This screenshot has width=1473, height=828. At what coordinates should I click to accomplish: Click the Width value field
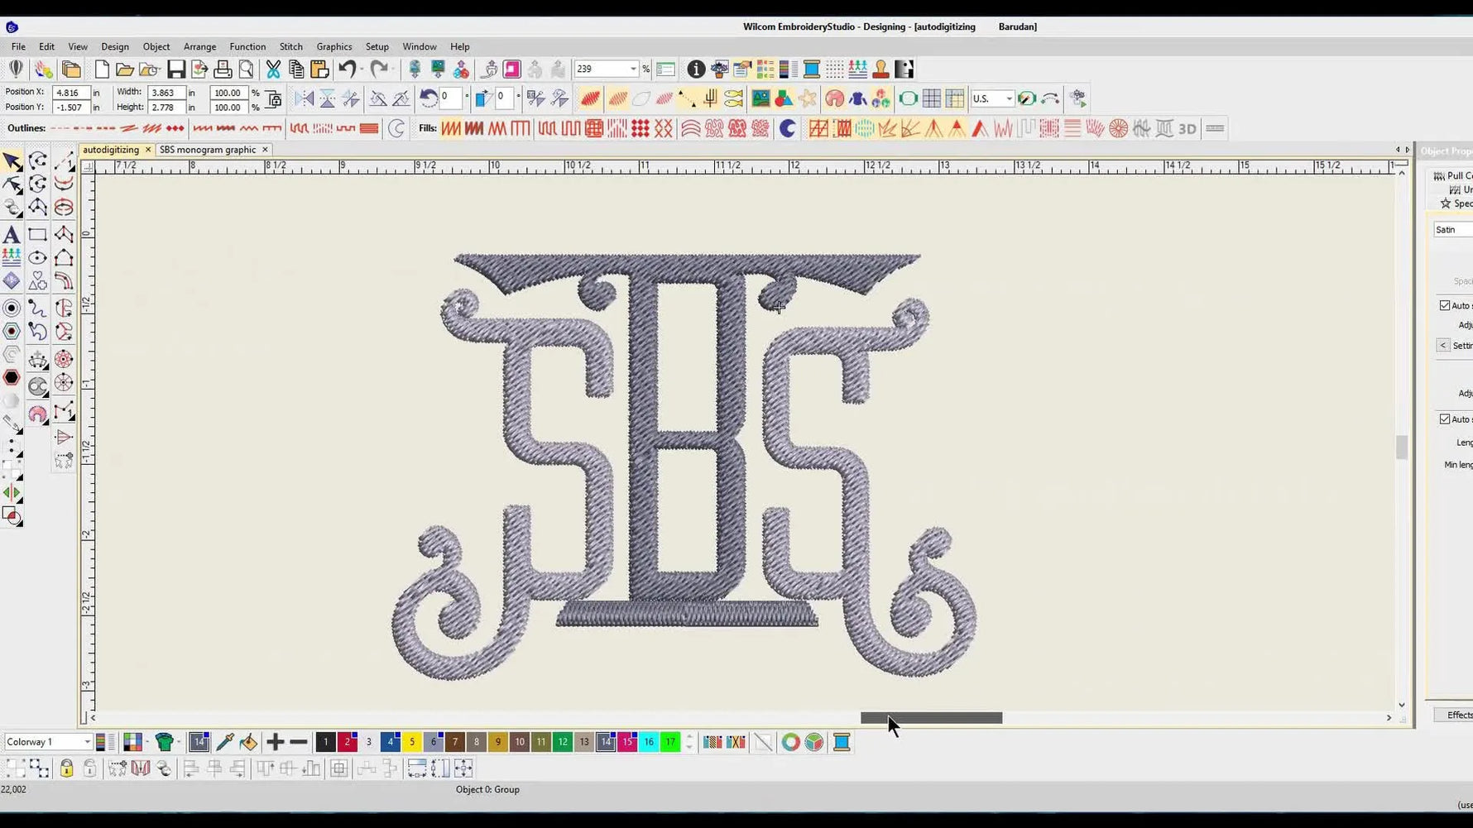click(166, 93)
